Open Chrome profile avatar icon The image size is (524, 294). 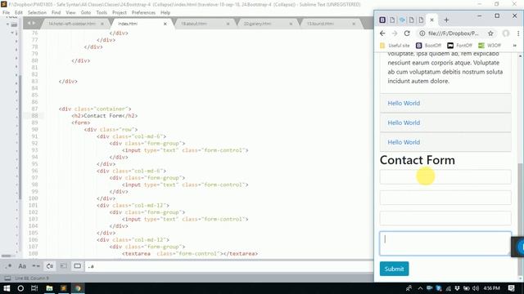pyautogui.click(x=506, y=33)
